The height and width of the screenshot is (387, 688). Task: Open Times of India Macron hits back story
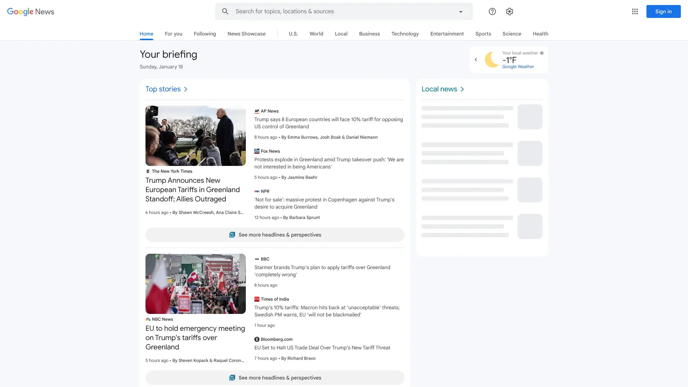click(327, 311)
